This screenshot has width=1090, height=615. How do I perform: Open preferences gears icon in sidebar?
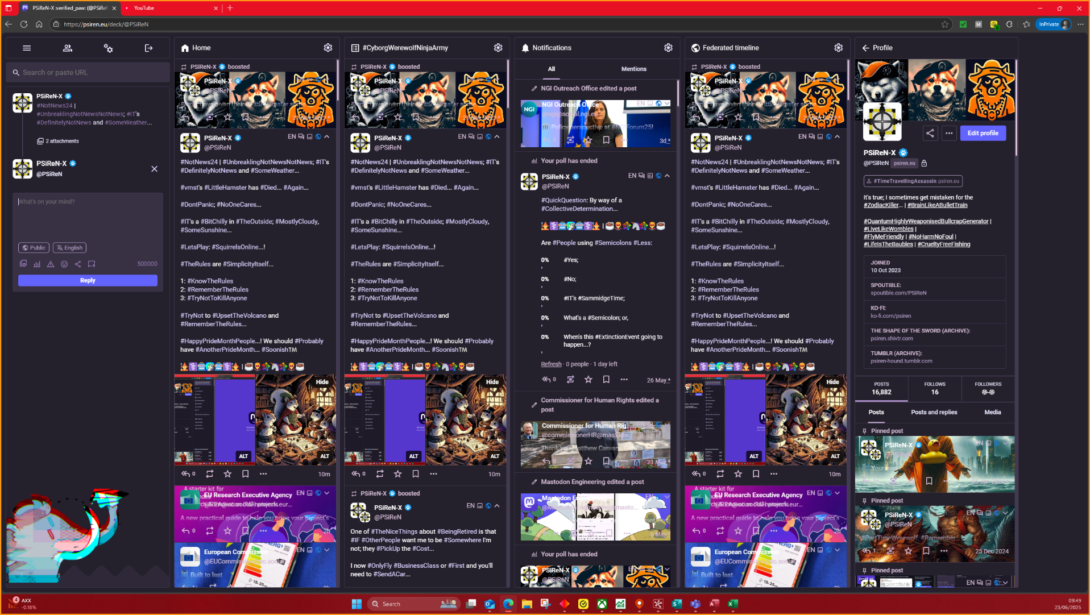(108, 48)
